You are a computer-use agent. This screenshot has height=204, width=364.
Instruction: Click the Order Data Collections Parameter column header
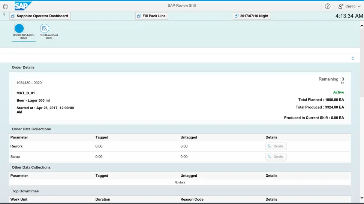19,137
